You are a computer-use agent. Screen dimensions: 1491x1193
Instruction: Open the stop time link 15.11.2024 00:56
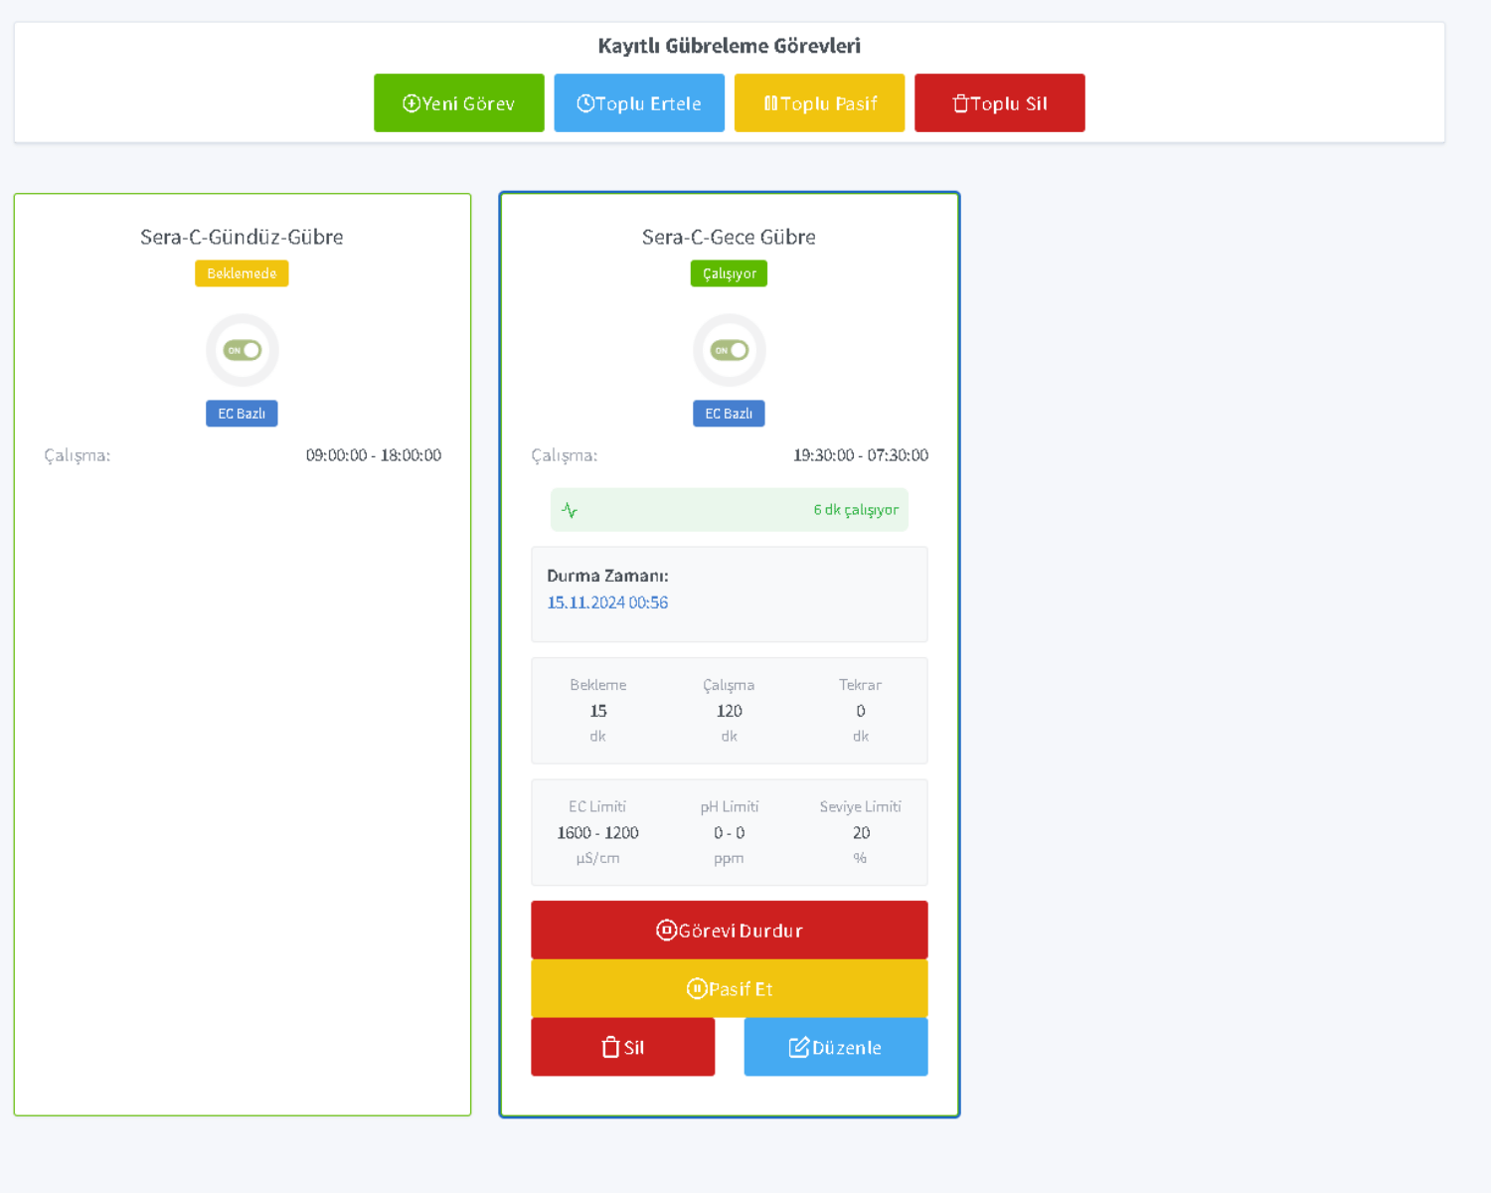click(607, 602)
